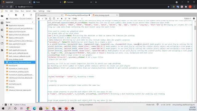Viewport: 197px width, 111px height.
Task: Cut selected cells with scissors icon
Action: coord(46,18)
